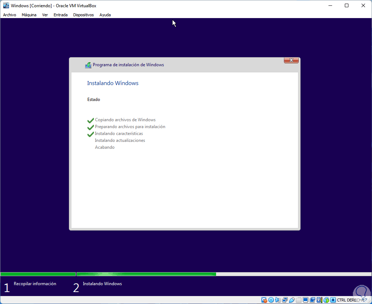Open the Ayuda menu
The height and width of the screenshot is (304, 372).
105,15
